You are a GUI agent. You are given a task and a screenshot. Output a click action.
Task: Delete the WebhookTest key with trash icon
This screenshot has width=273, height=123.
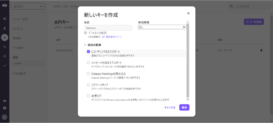coord(261,50)
